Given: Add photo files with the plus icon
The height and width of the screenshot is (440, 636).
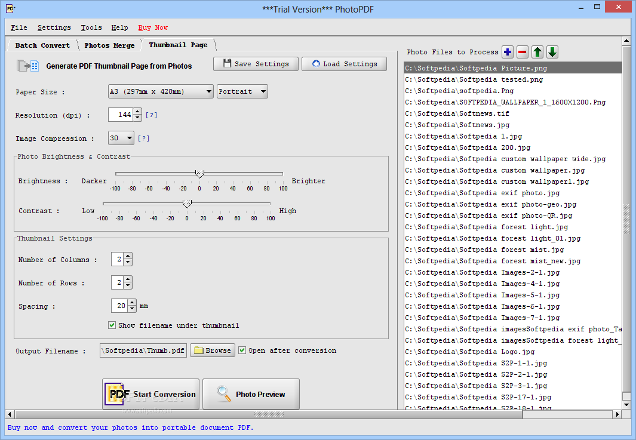Looking at the screenshot, I should (x=508, y=52).
